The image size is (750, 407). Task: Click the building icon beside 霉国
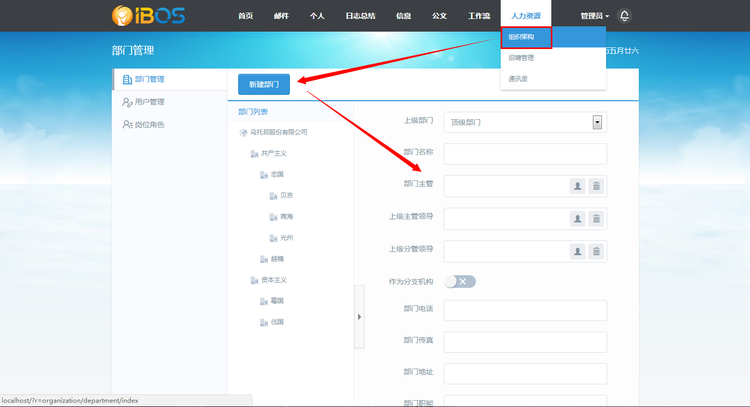(264, 302)
